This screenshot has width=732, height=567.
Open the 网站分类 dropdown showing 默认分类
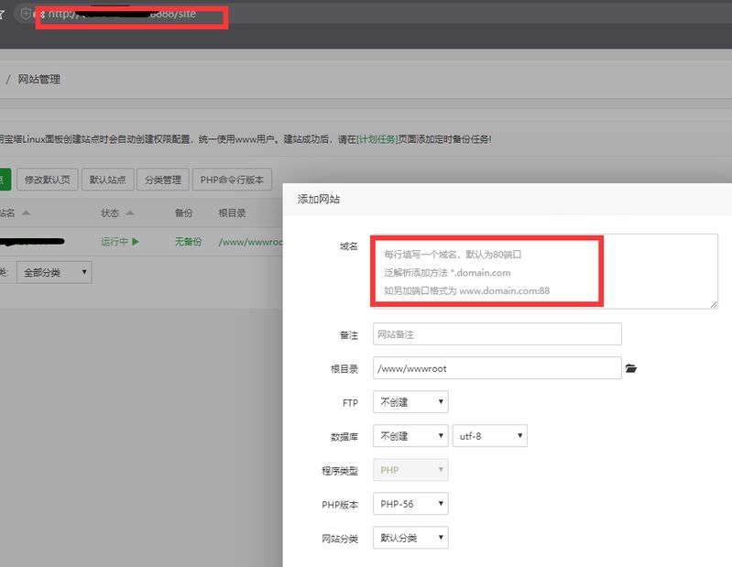pos(410,538)
